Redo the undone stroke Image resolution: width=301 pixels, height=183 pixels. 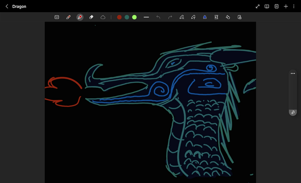coord(170,17)
